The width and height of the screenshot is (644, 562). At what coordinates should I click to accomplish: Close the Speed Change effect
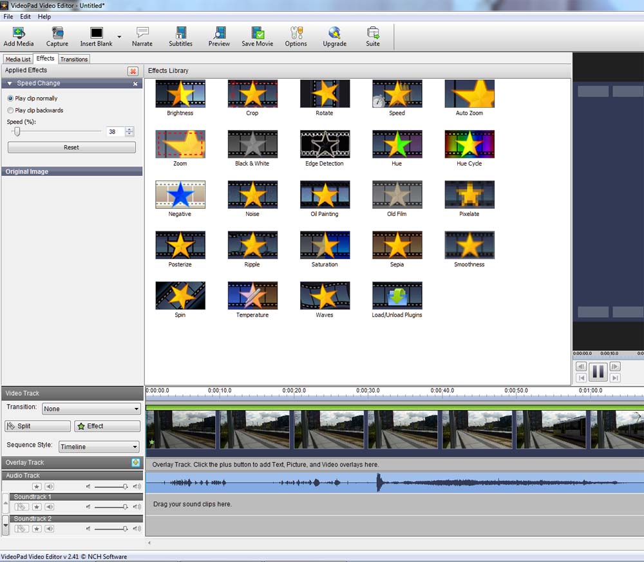click(135, 83)
